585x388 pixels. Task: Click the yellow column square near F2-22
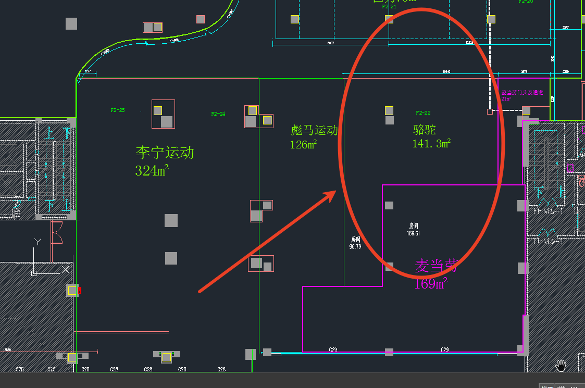pyautogui.click(x=389, y=110)
